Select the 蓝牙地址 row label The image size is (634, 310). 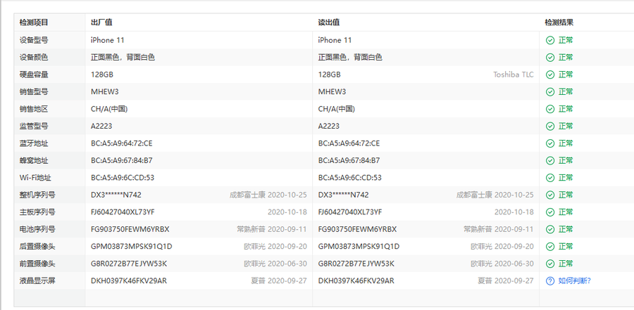coord(34,143)
